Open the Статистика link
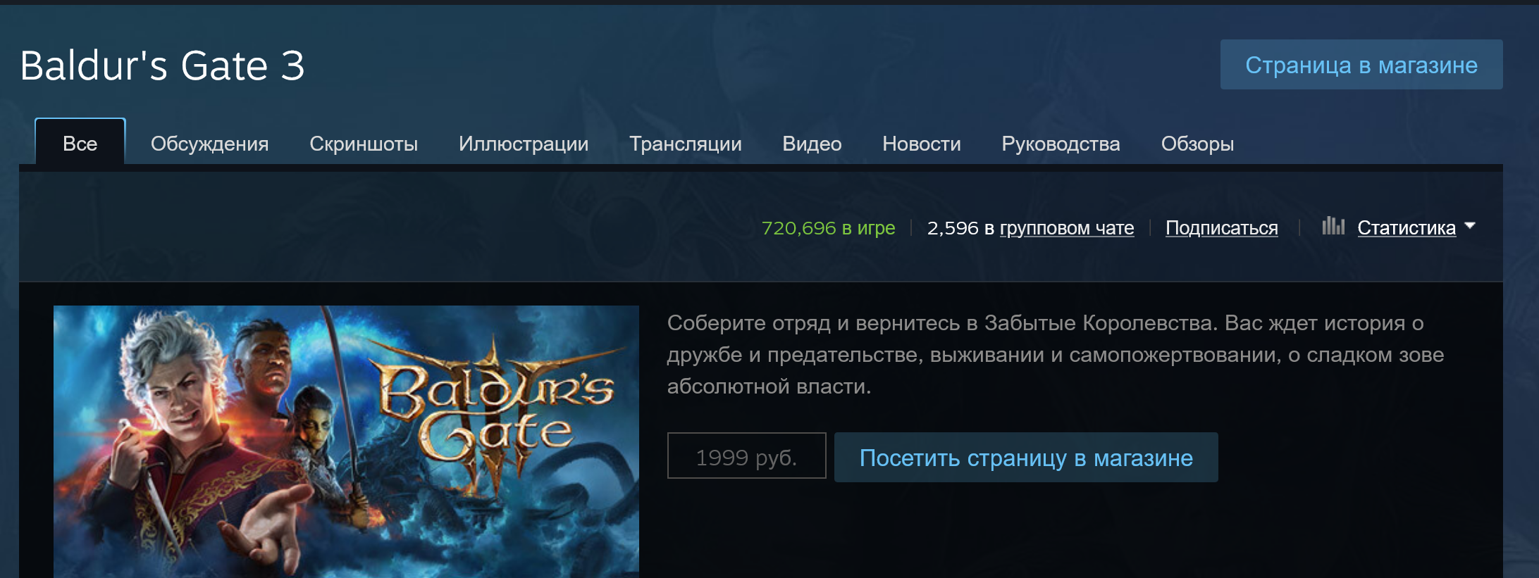This screenshot has width=1539, height=578. coord(1407,227)
